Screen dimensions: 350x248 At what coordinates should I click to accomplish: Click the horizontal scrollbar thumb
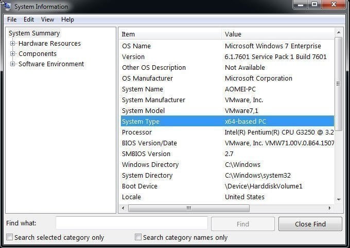(x=189, y=208)
